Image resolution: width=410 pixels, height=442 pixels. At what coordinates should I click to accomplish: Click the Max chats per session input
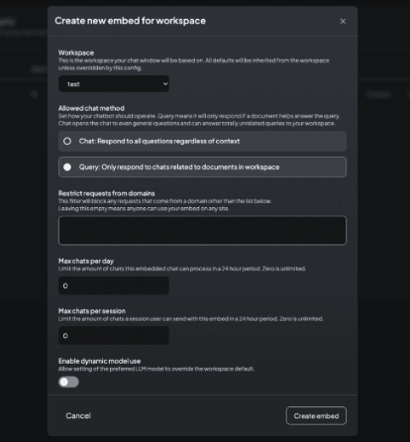[114, 336]
